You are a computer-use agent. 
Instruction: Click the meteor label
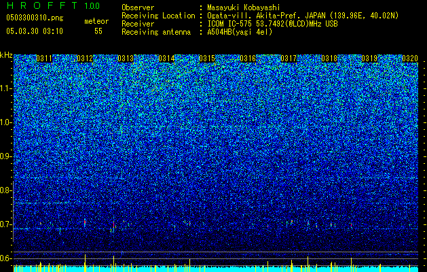coord(96,21)
